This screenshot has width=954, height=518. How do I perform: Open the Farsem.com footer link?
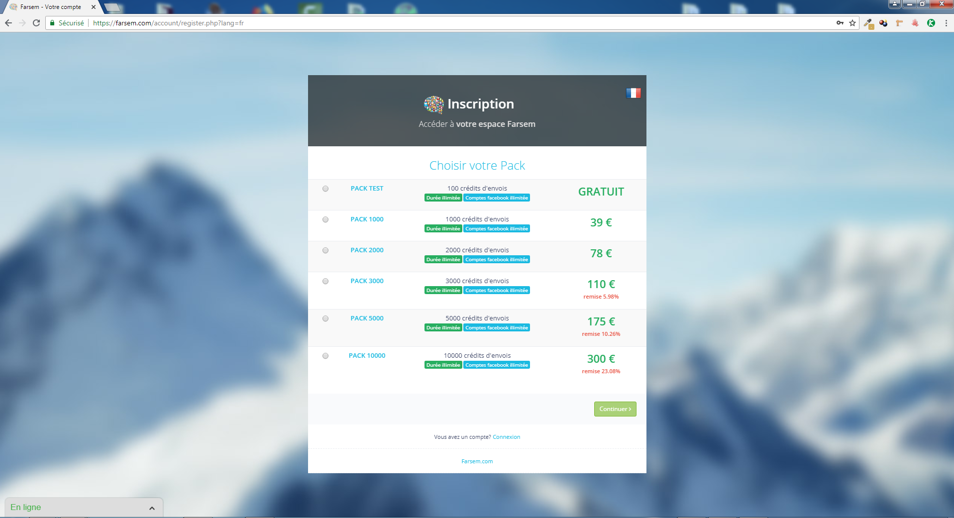(x=477, y=461)
